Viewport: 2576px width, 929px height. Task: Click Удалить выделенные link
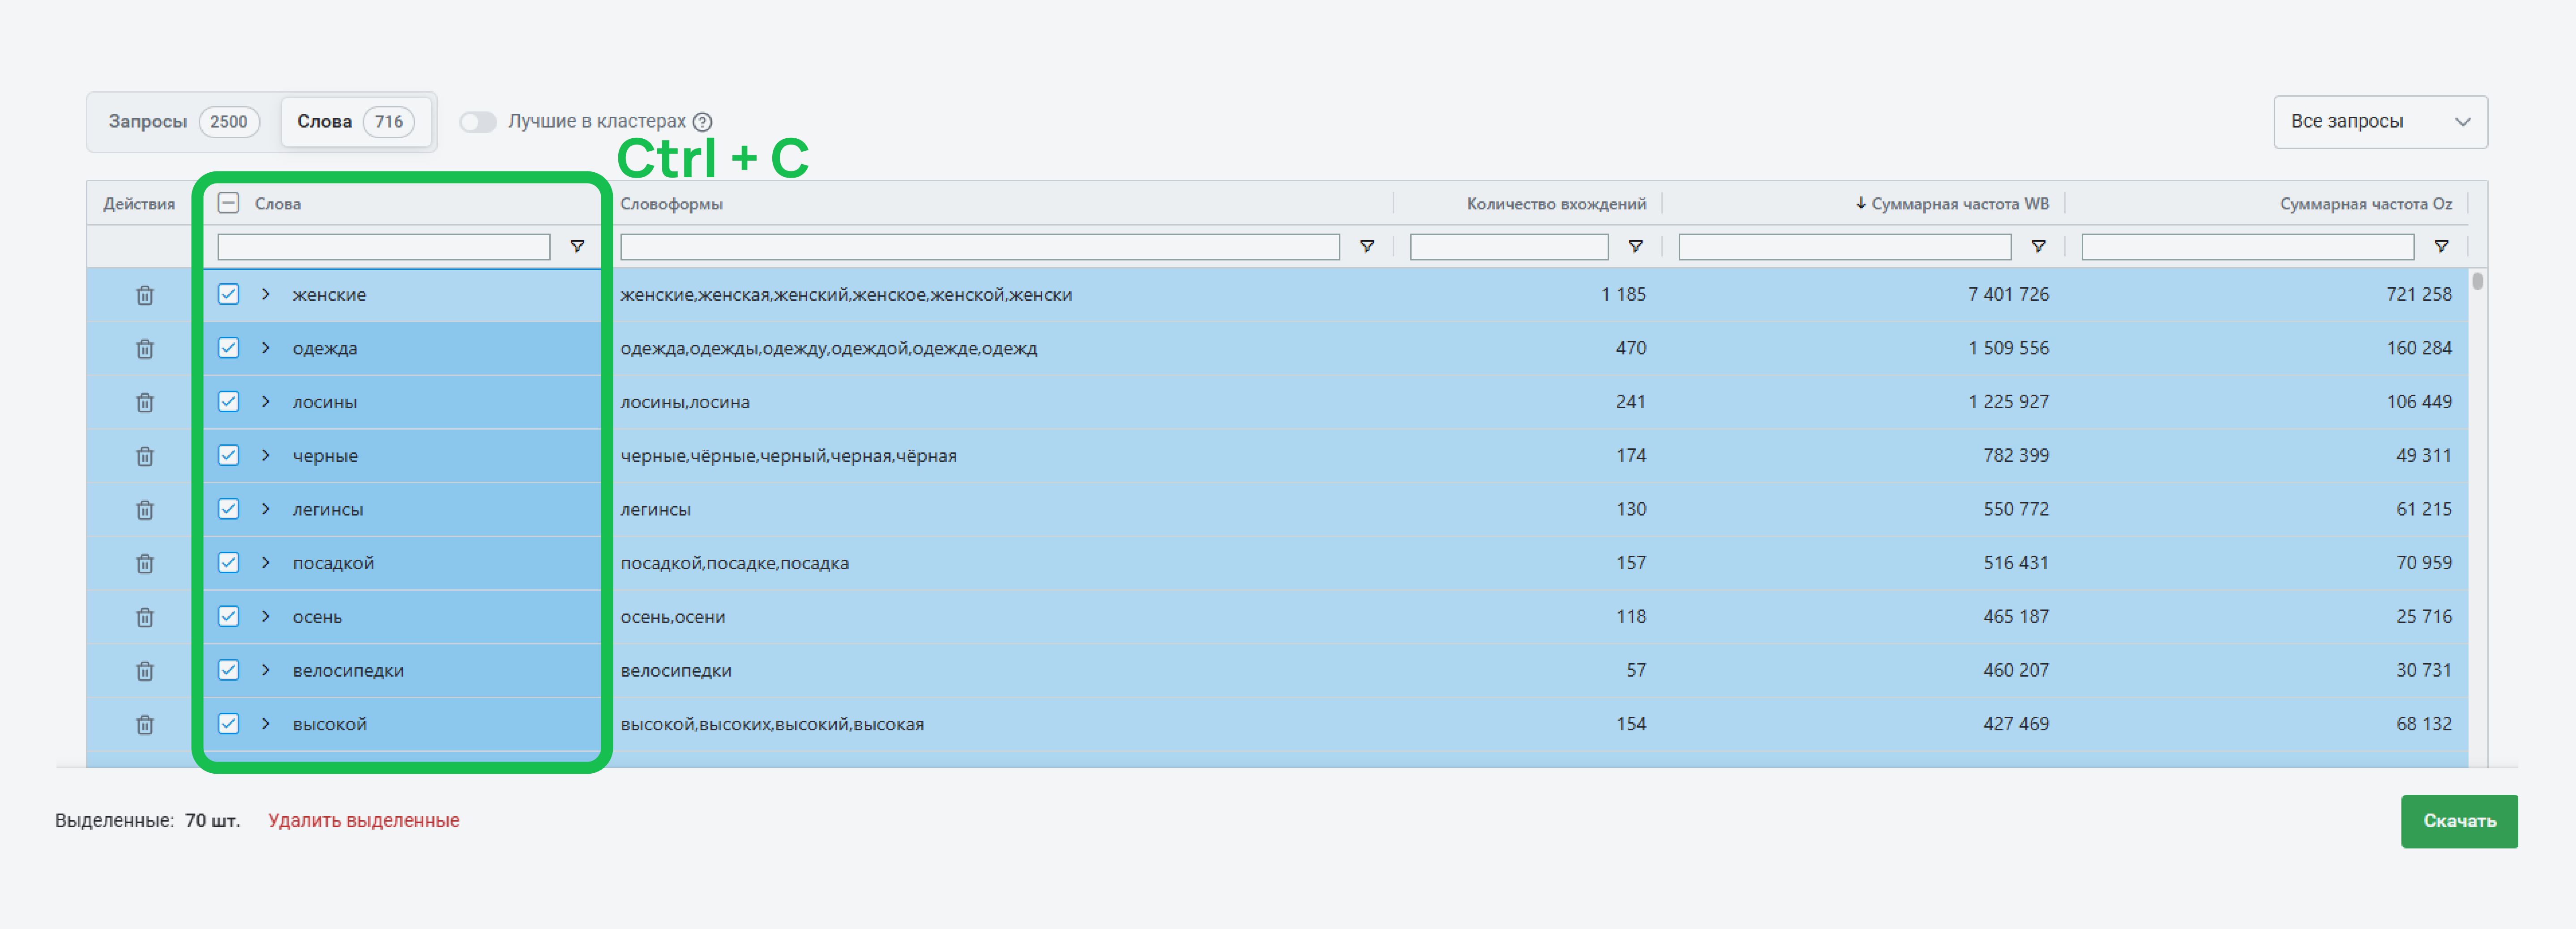(x=364, y=821)
